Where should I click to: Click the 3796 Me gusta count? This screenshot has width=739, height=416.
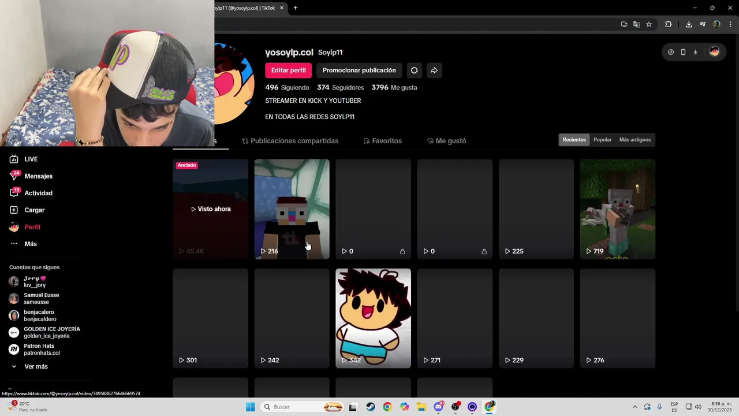click(394, 88)
